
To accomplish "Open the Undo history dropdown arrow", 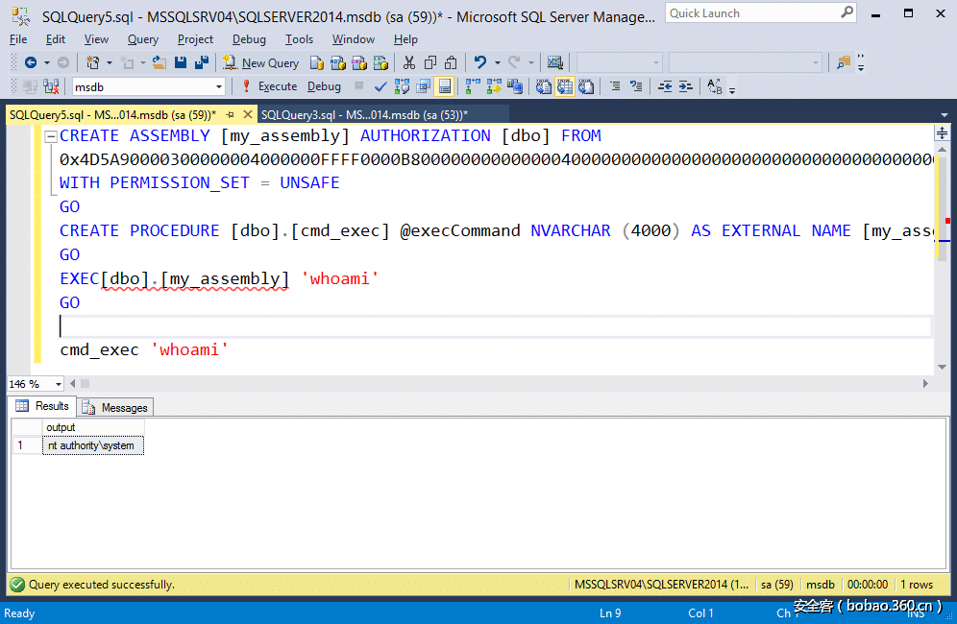I will (496, 62).
